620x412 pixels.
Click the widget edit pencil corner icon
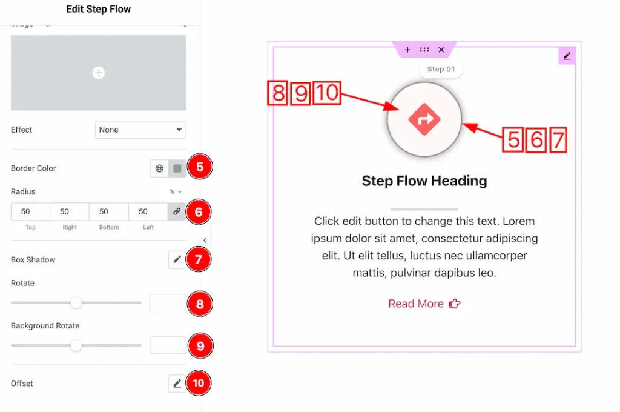[567, 56]
